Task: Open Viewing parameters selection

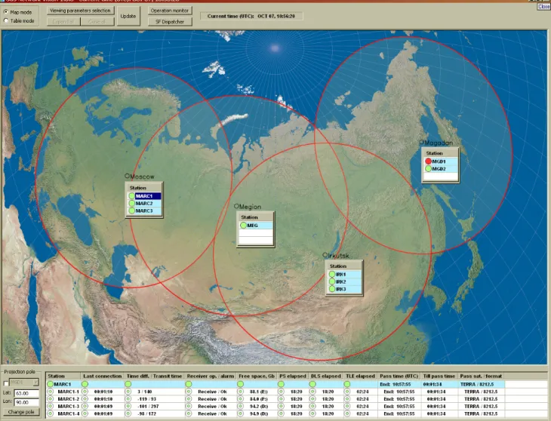Action: coord(81,11)
